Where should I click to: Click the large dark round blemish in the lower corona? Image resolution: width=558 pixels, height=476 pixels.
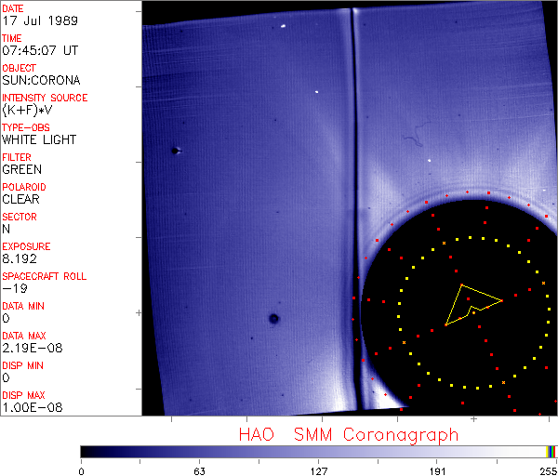(x=273, y=319)
